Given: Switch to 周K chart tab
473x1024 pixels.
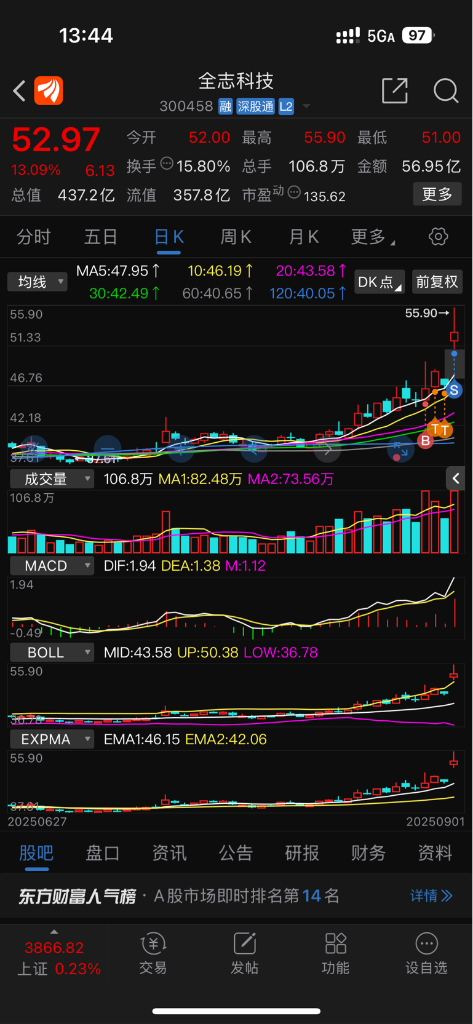Looking at the screenshot, I should [x=236, y=237].
